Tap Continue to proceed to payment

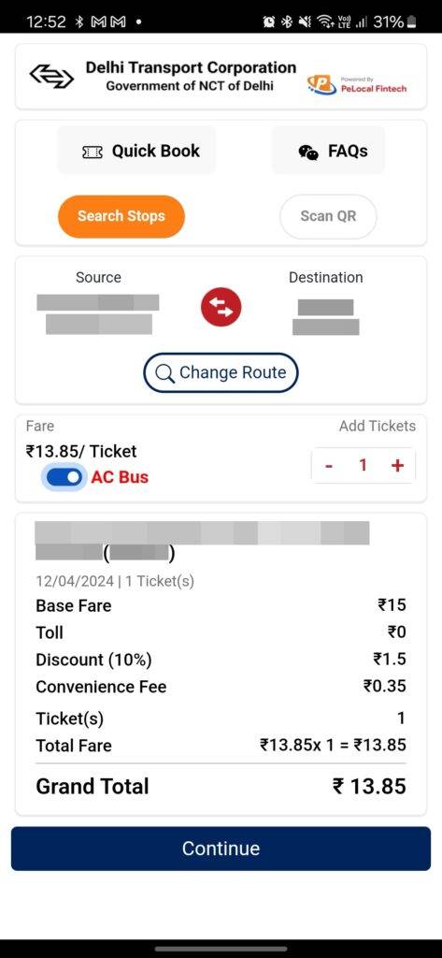pos(221,848)
